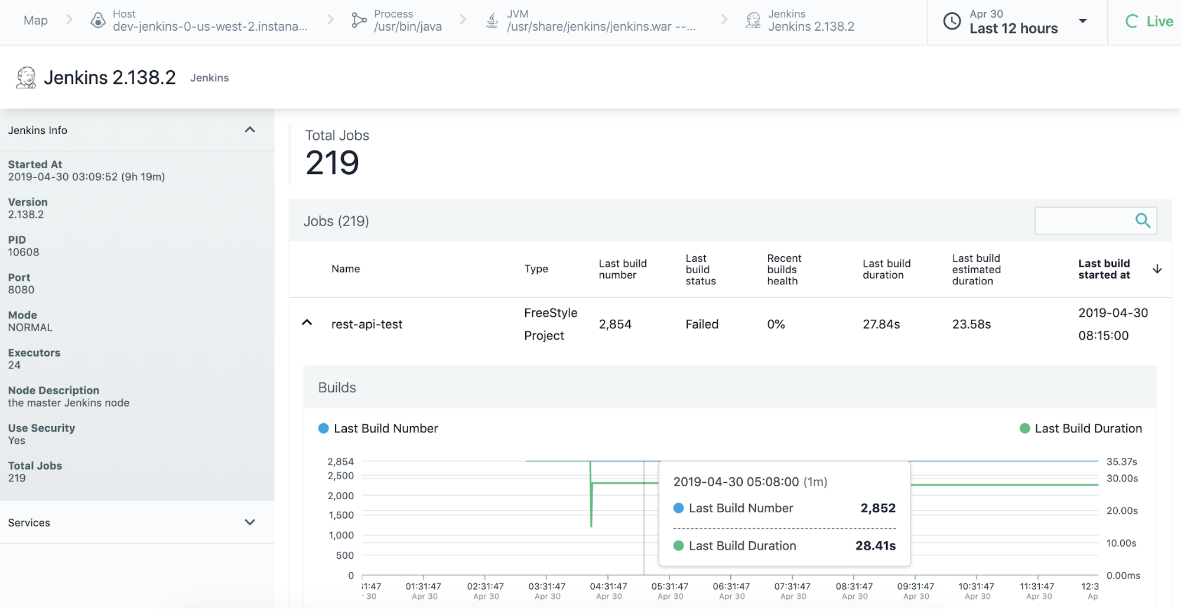
Task: Click the green Last Build Duration legend dot
Action: pos(1025,428)
